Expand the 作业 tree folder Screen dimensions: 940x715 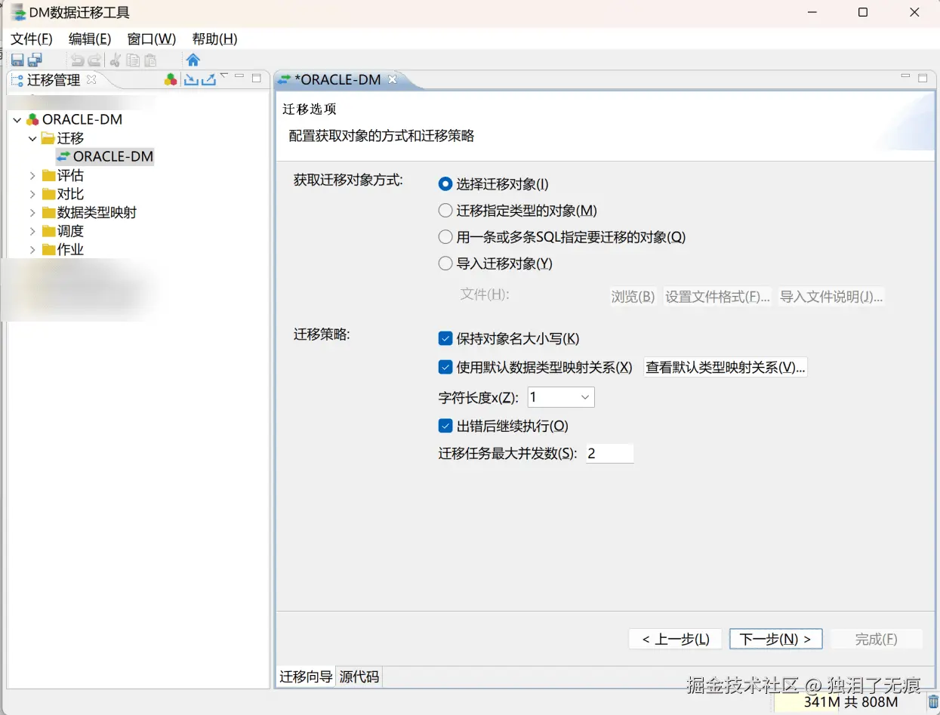click(x=32, y=250)
